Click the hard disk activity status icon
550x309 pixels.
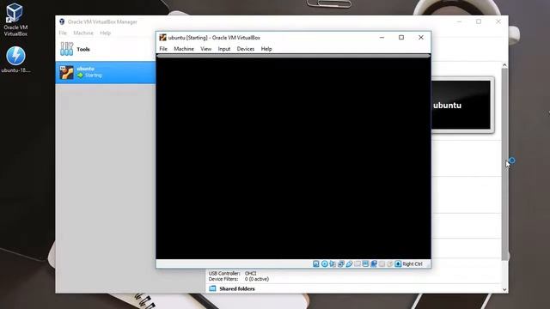[x=316, y=264]
